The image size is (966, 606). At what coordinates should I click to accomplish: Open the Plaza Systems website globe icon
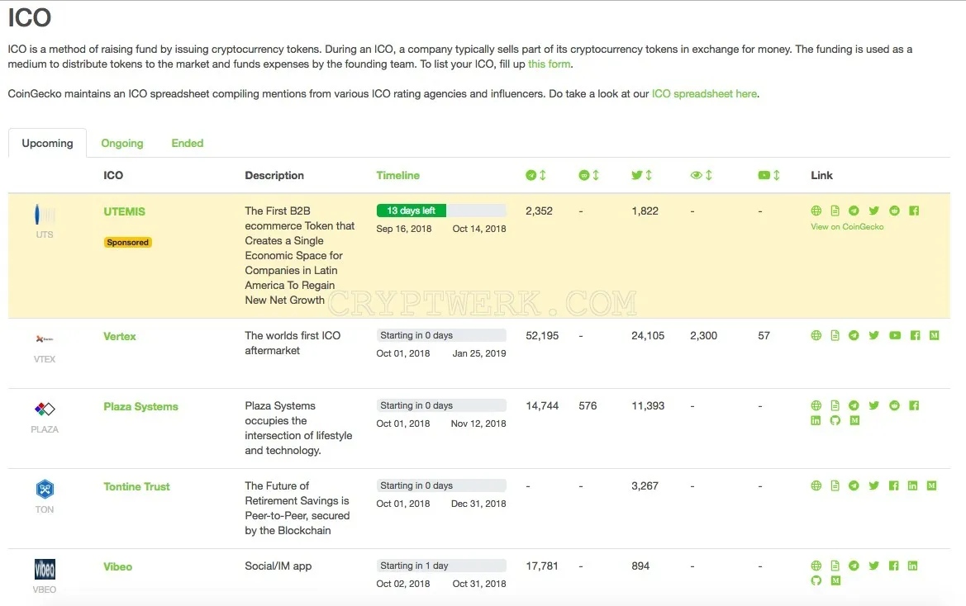coord(816,405)
